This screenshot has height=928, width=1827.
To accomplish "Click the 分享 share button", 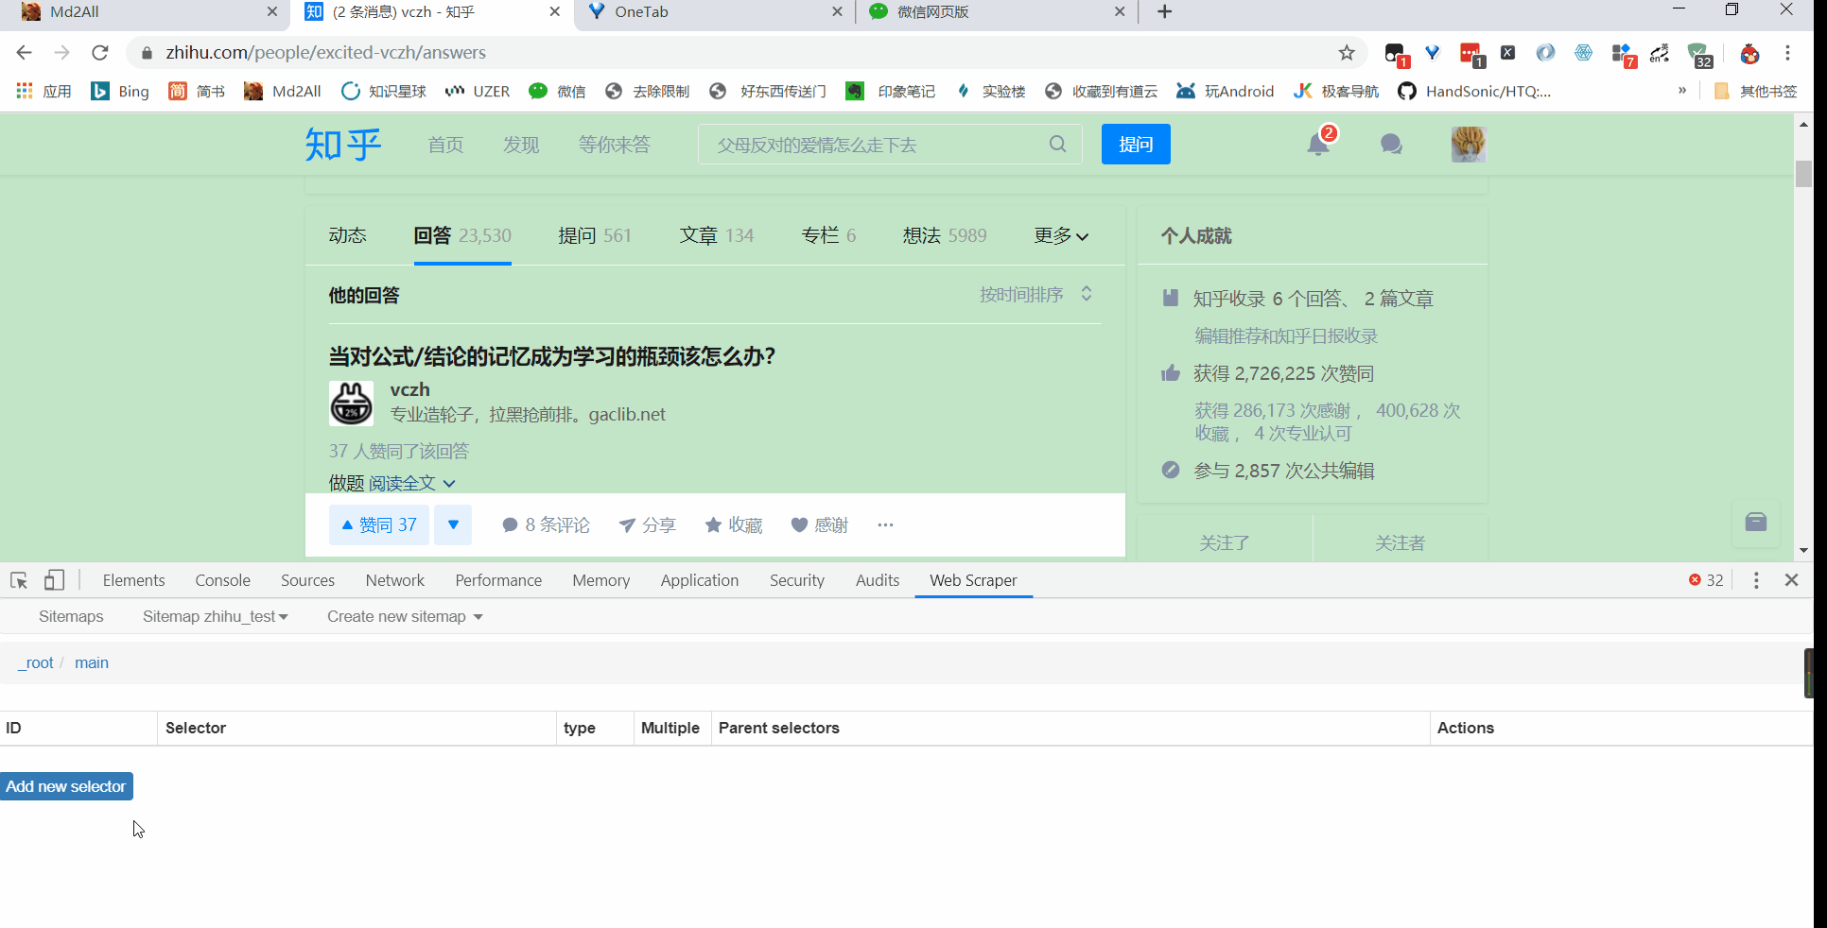I will pos(648,524).
